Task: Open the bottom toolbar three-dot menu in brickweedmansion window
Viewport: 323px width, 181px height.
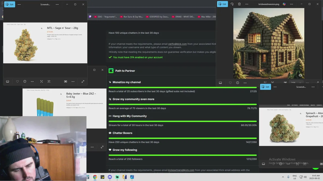Action: (245, 83)
